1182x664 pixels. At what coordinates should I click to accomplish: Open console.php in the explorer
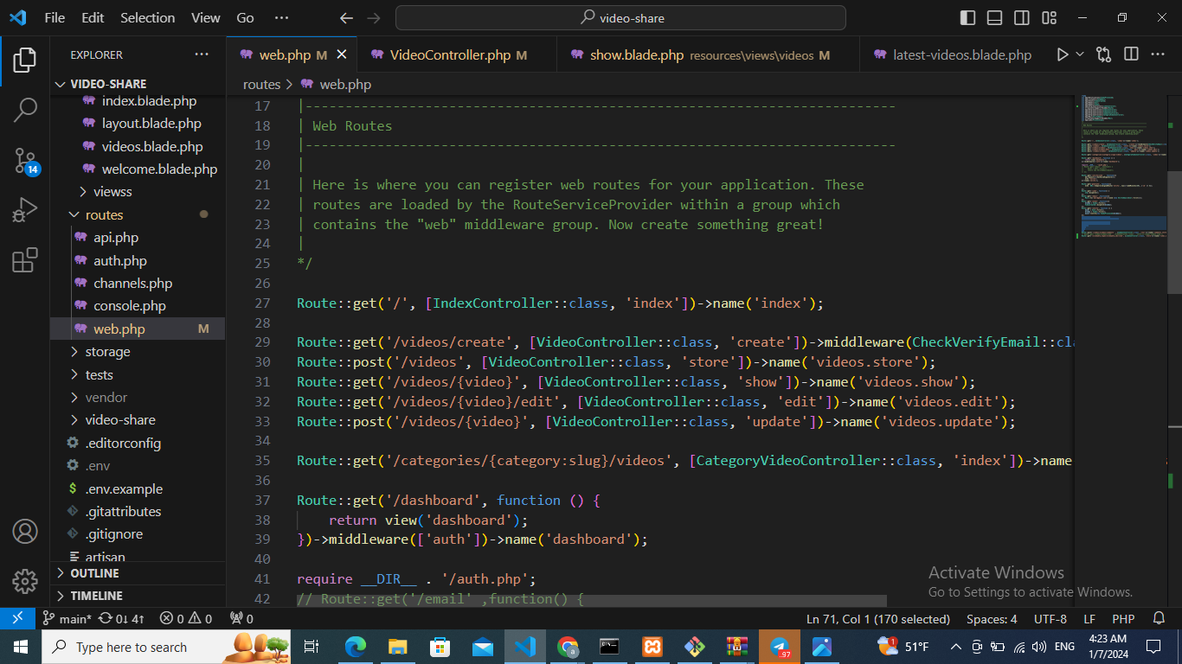point(138,306)
